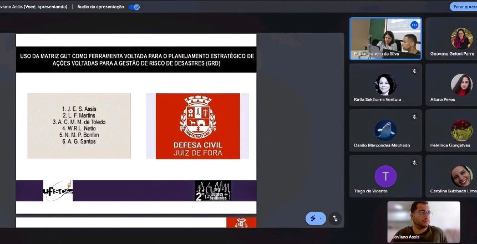This screenshot has height=244, width=477.
Task: Click the 'Danilo Marcondes Machado' name label
Action: tap(382, 145)
